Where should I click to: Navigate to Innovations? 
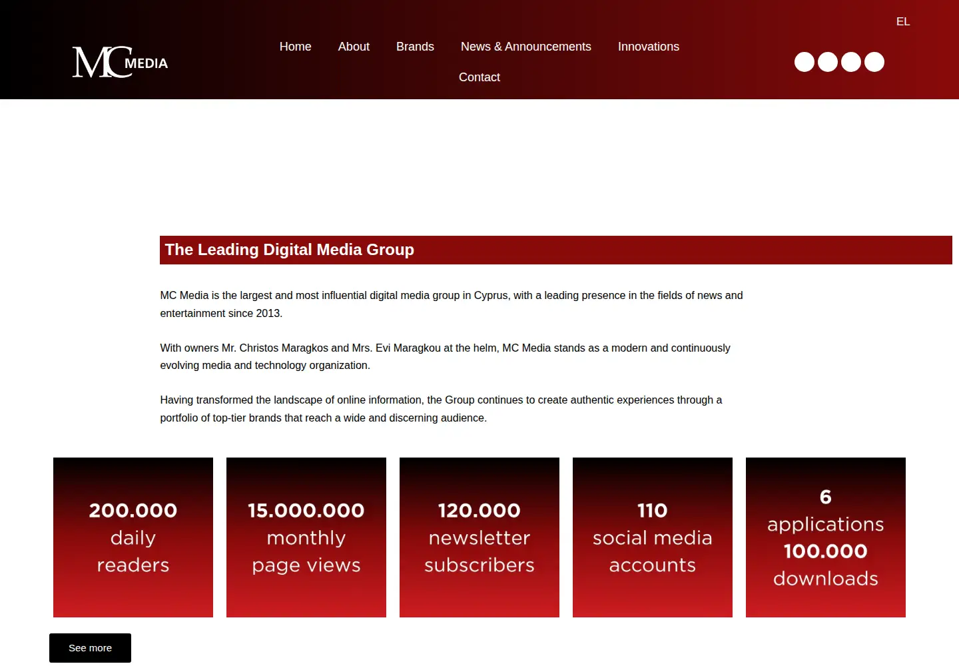coord(649,47)
